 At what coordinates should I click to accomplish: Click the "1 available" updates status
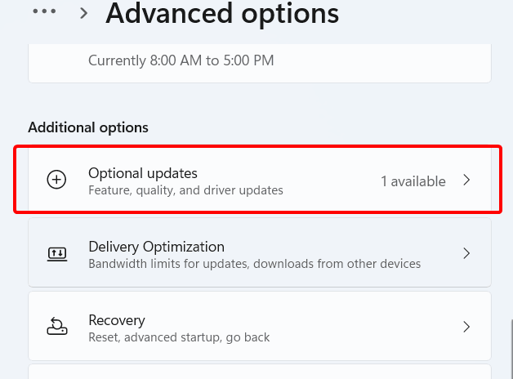click(x=413, y=181)
